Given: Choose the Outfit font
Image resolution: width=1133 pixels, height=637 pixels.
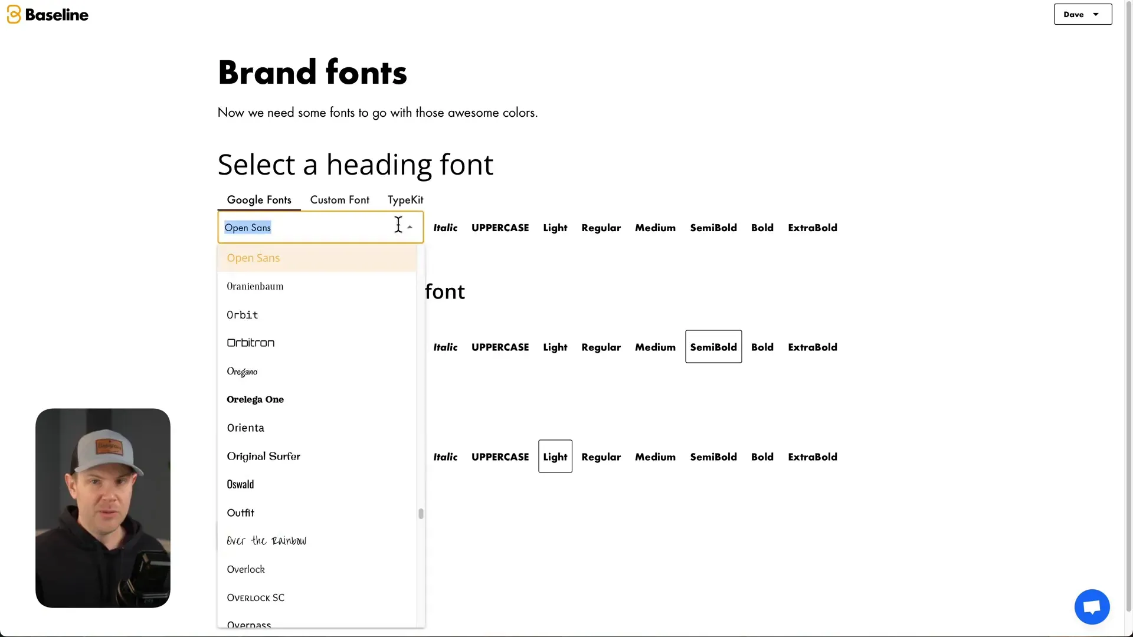Looking at the screenshot, I should pos(317,513).
